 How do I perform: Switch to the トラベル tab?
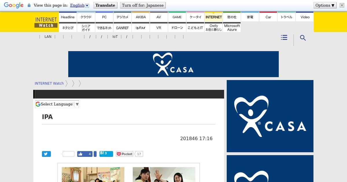click(x=287, y=17)
